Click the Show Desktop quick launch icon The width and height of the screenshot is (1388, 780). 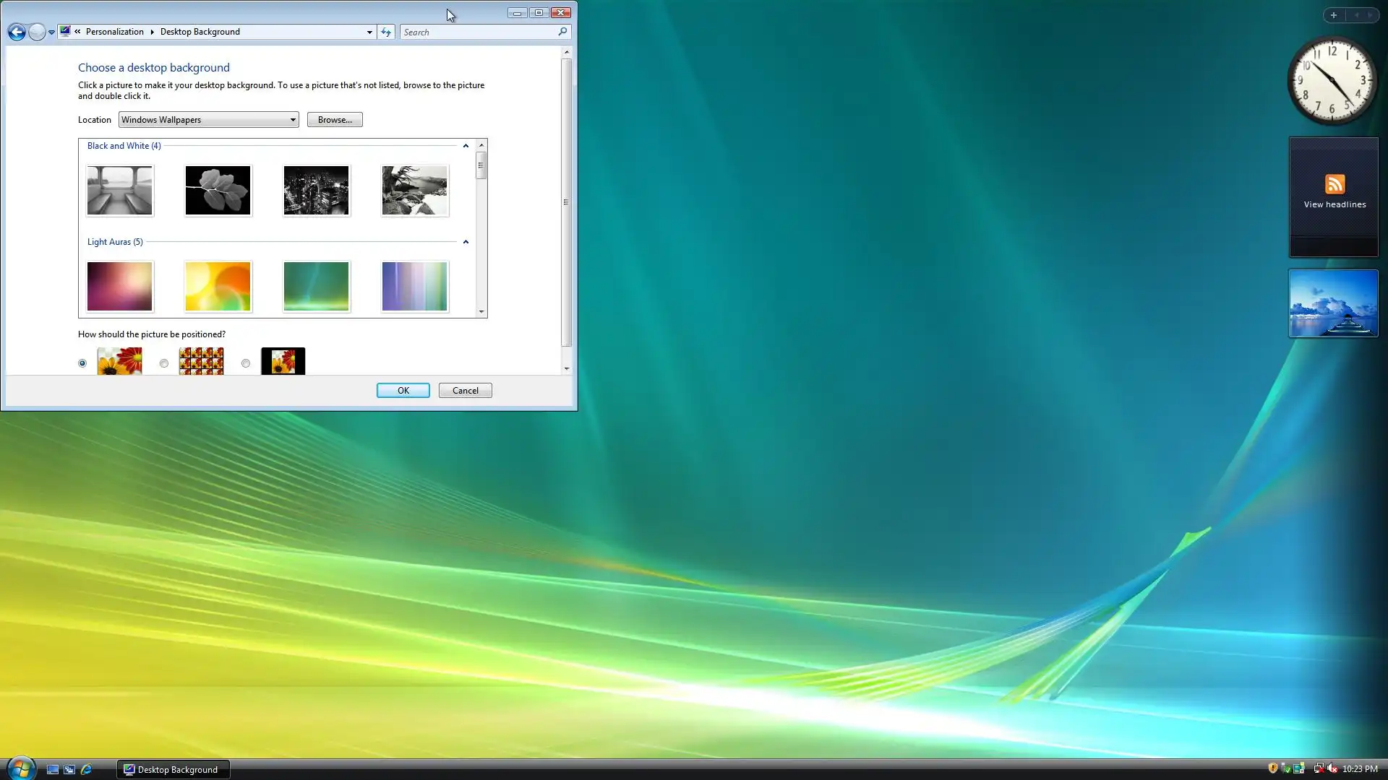click(53, 769)
